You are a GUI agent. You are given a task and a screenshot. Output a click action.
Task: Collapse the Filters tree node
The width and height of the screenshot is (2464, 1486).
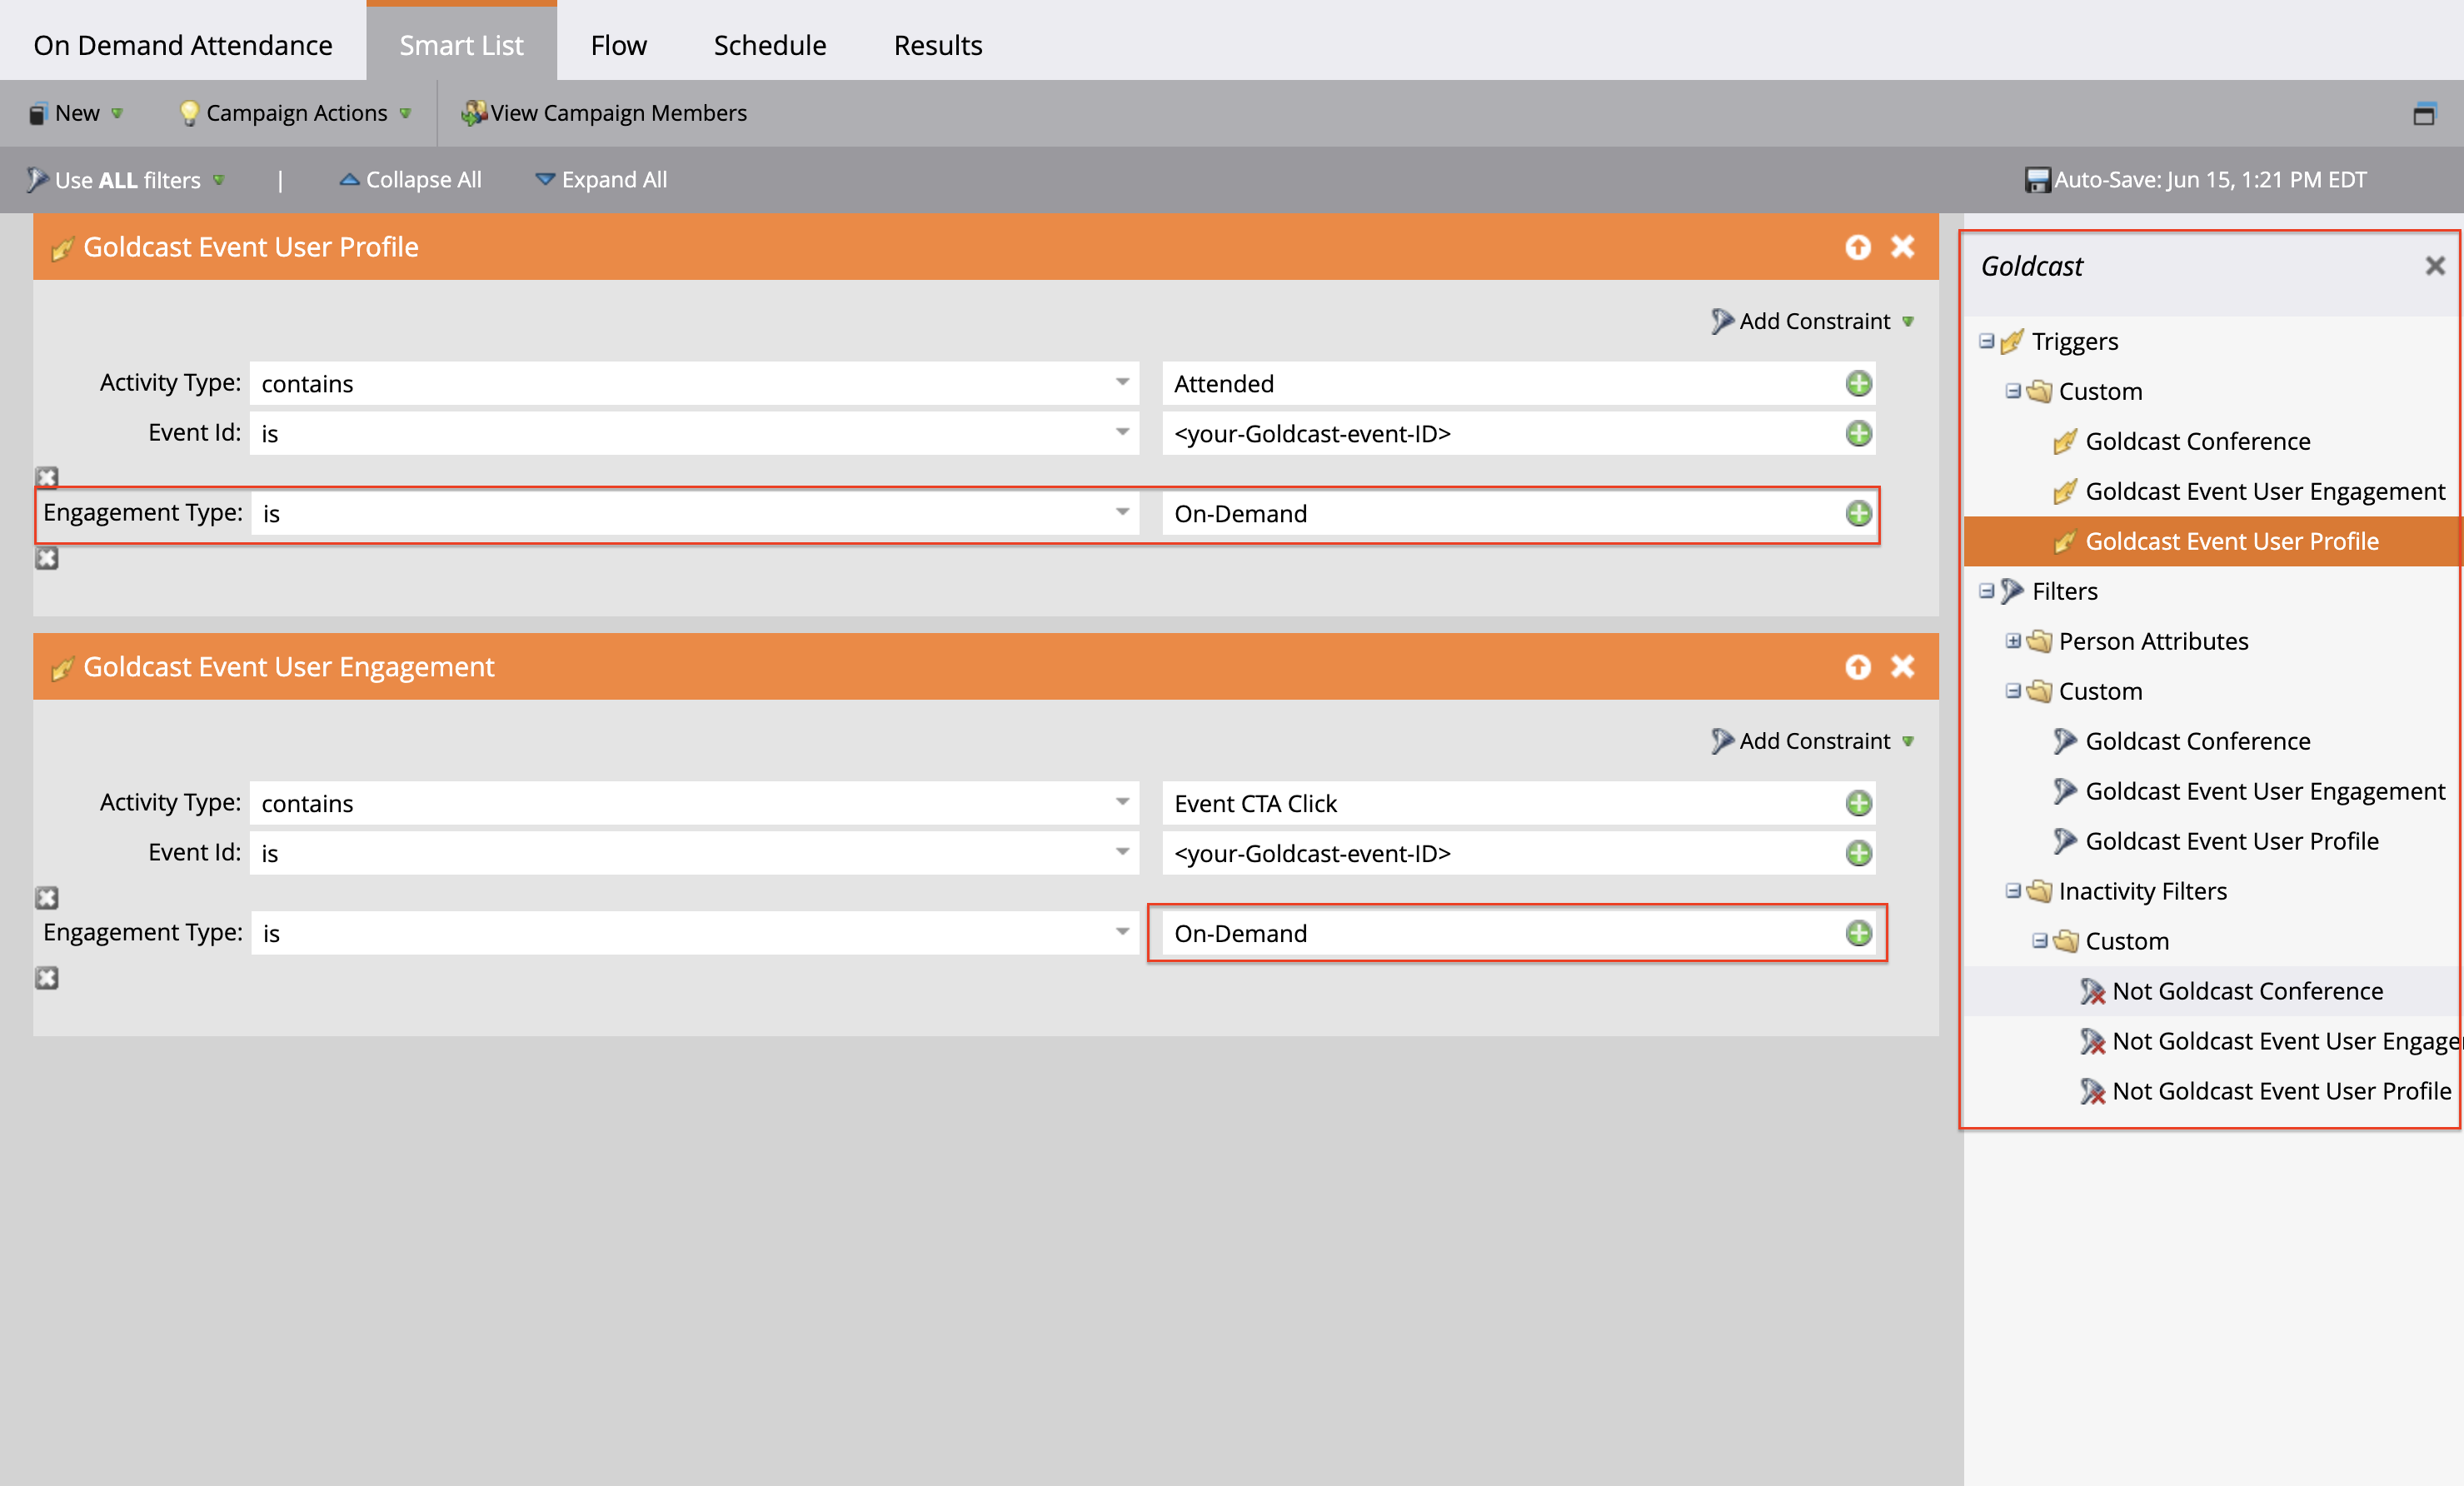1986,591
